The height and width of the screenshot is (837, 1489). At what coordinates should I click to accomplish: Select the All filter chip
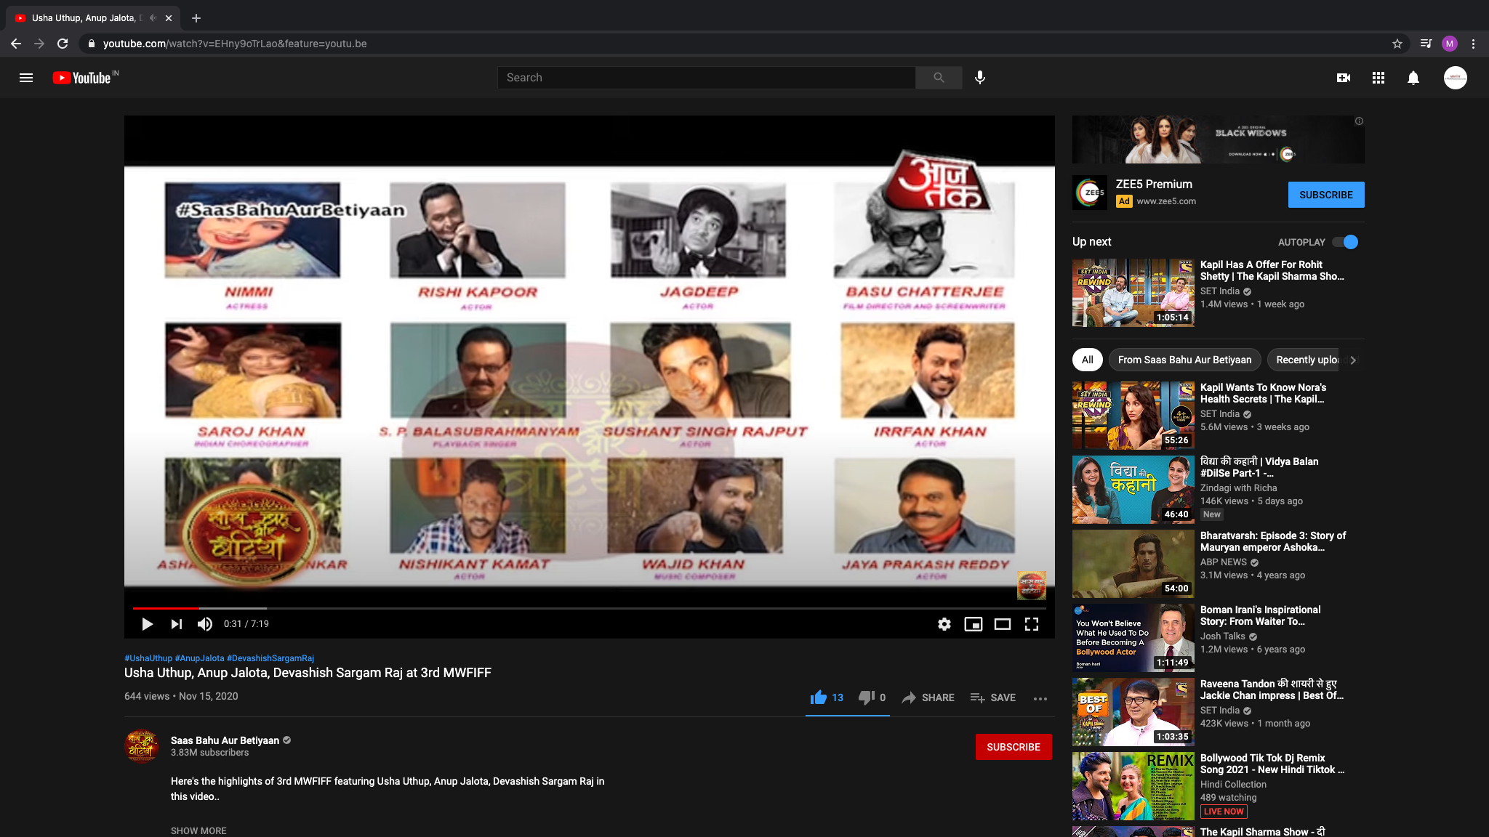1087,360
